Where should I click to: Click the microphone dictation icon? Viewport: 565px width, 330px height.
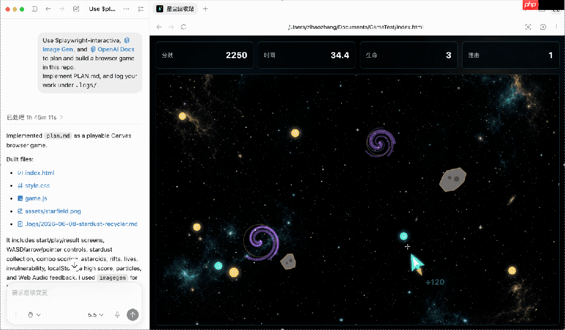tap(118, 315)
